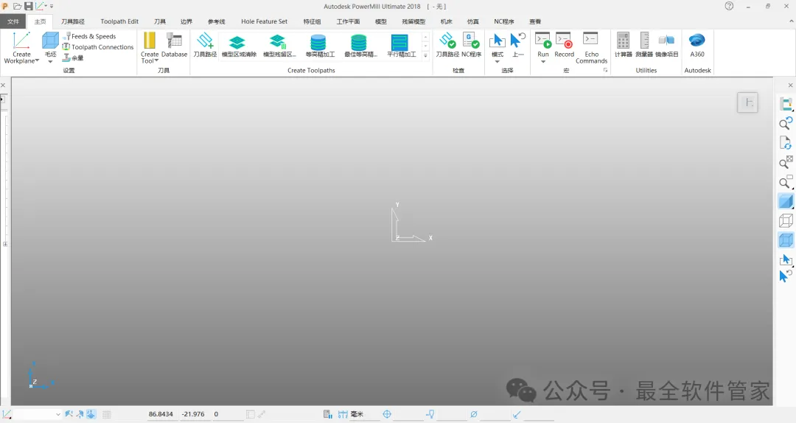Viewport: 796px width, 423px height.
Task: Open Toolpath Connections settings
Action: click(x=98, y=46)
